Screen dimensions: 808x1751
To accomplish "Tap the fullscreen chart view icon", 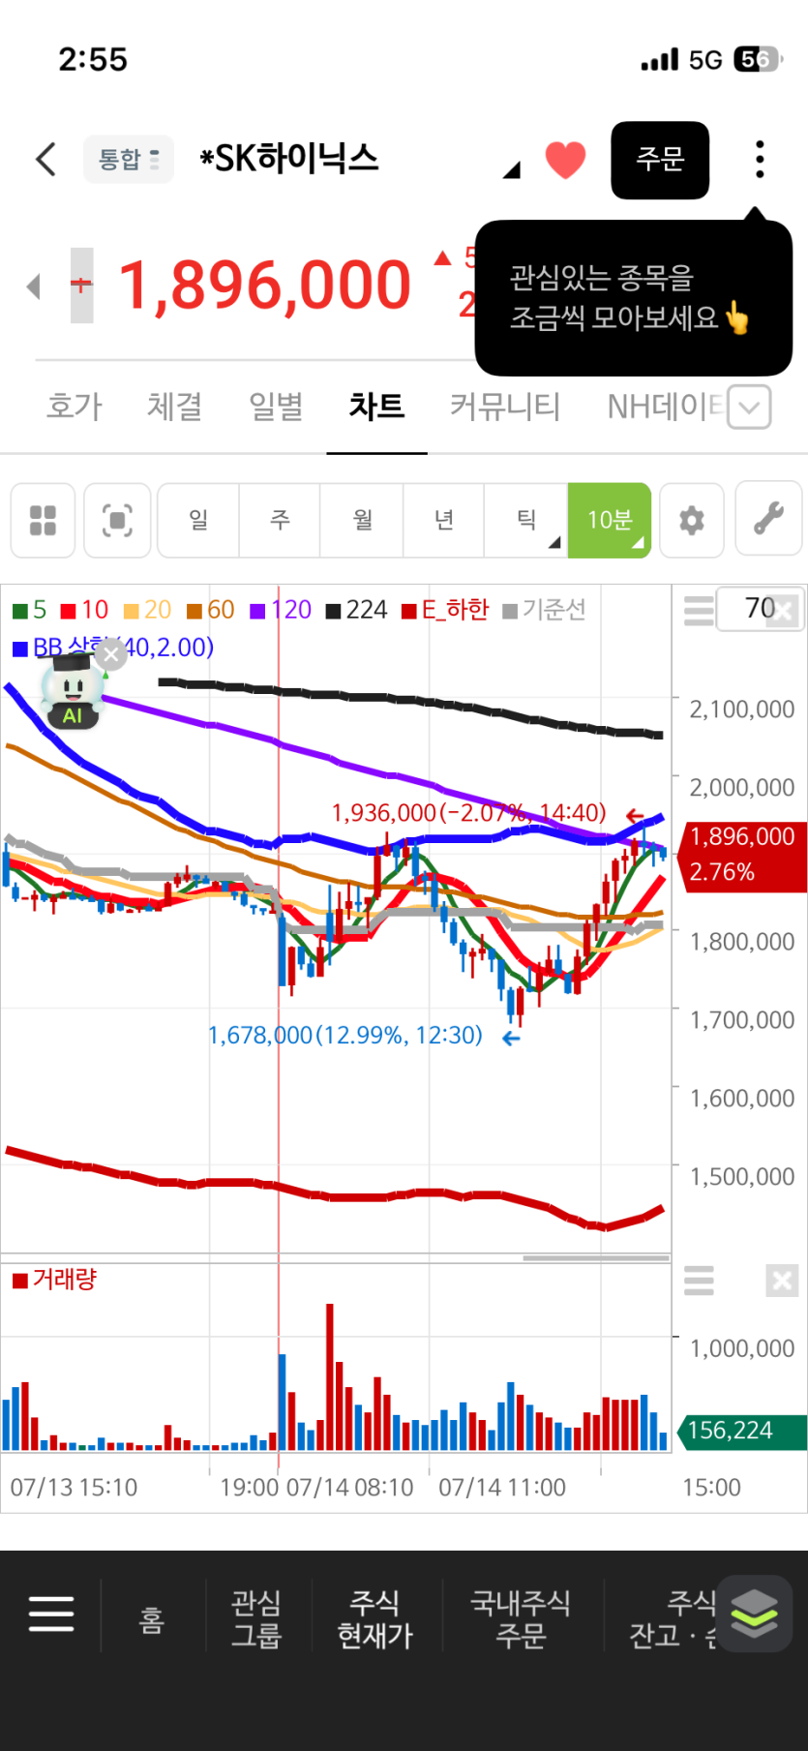I will tap(117, 520).
